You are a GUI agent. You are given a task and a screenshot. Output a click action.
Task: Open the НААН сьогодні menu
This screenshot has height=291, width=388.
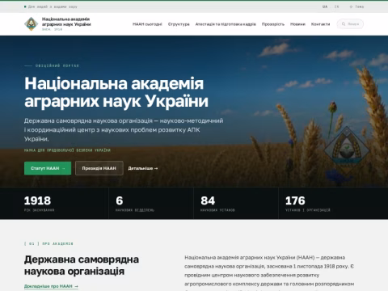[147, 24]
